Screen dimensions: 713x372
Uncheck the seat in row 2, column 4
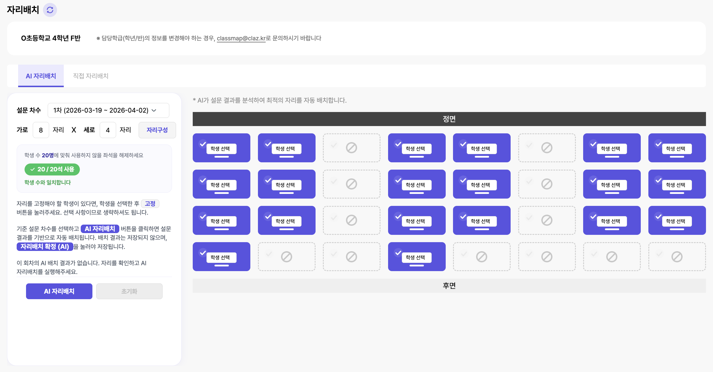click(398, 180)
